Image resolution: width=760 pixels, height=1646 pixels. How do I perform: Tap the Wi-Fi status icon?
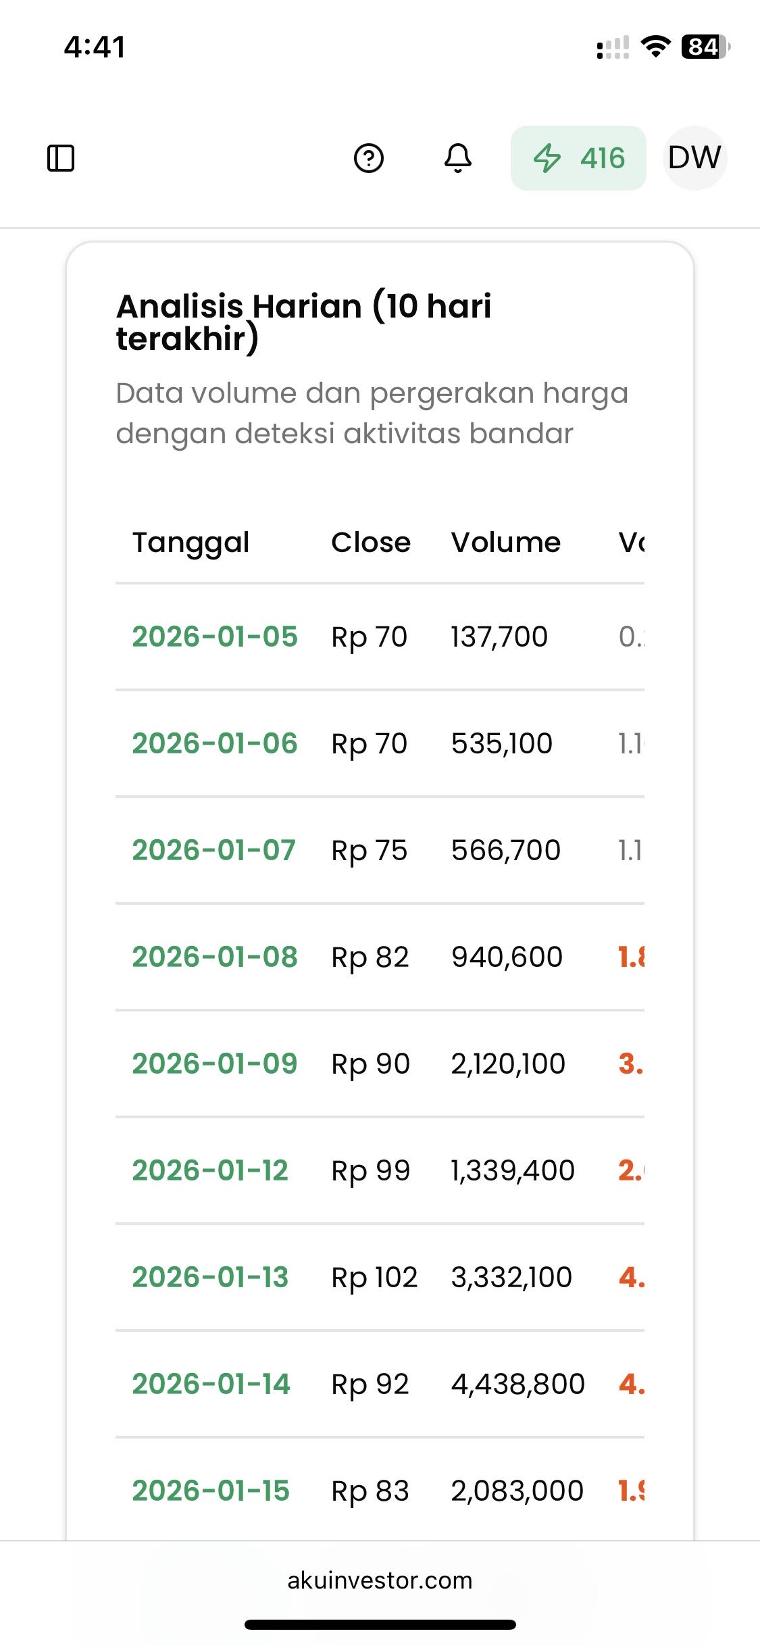(x=655, y=47)
